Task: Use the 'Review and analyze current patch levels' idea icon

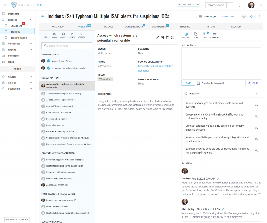Action: coord(257,105)
